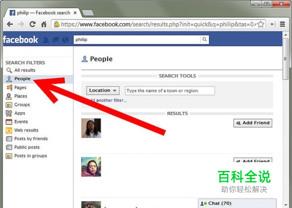Image resolution: width=292 pixels, height=208 pixels.
Task: Click the browser forward arrow
Action: 21,24
